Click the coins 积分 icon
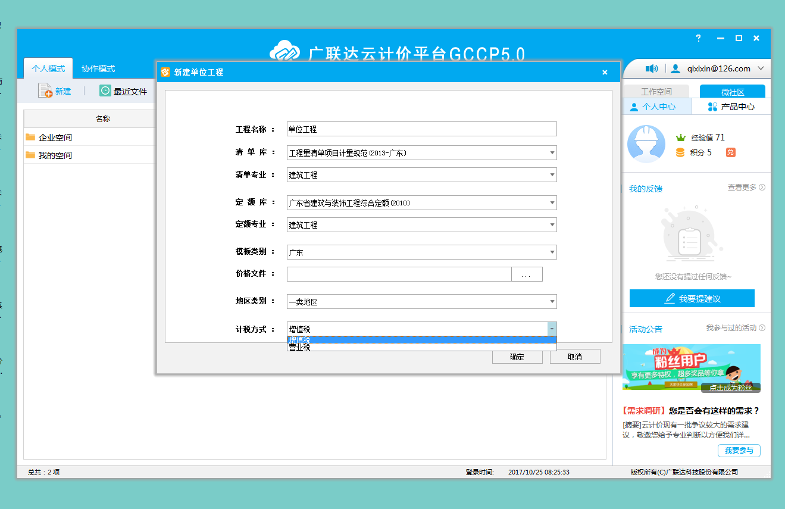785x509 pixels. tap(680, 152)
